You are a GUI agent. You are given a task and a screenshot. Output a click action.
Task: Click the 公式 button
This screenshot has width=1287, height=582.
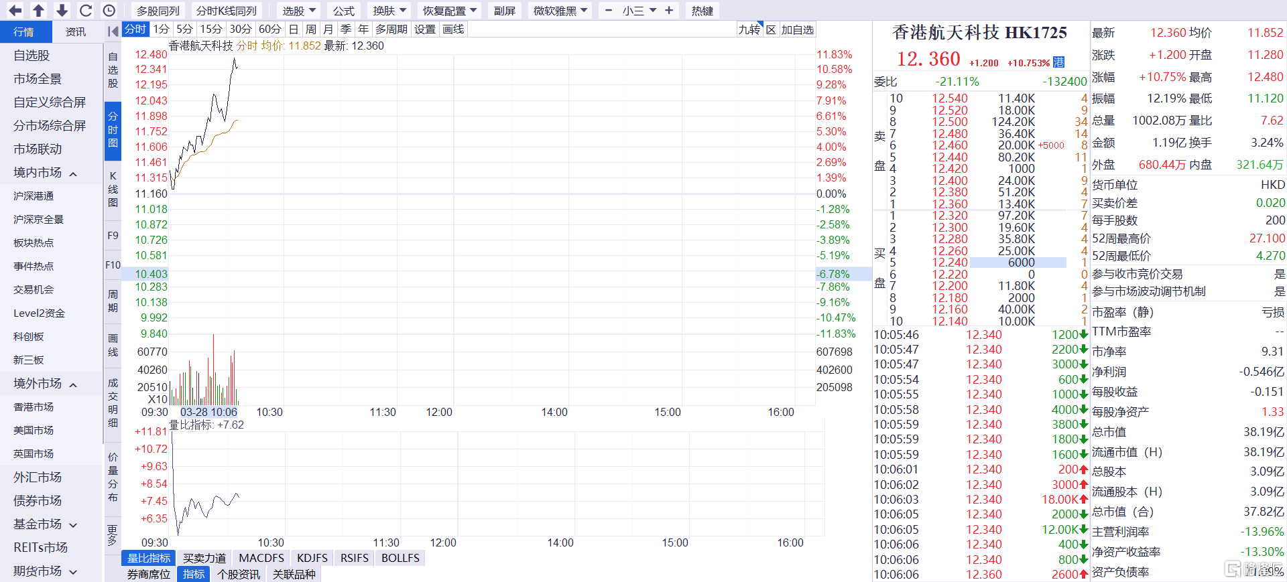pyautogui.click(x=344, y=11)
